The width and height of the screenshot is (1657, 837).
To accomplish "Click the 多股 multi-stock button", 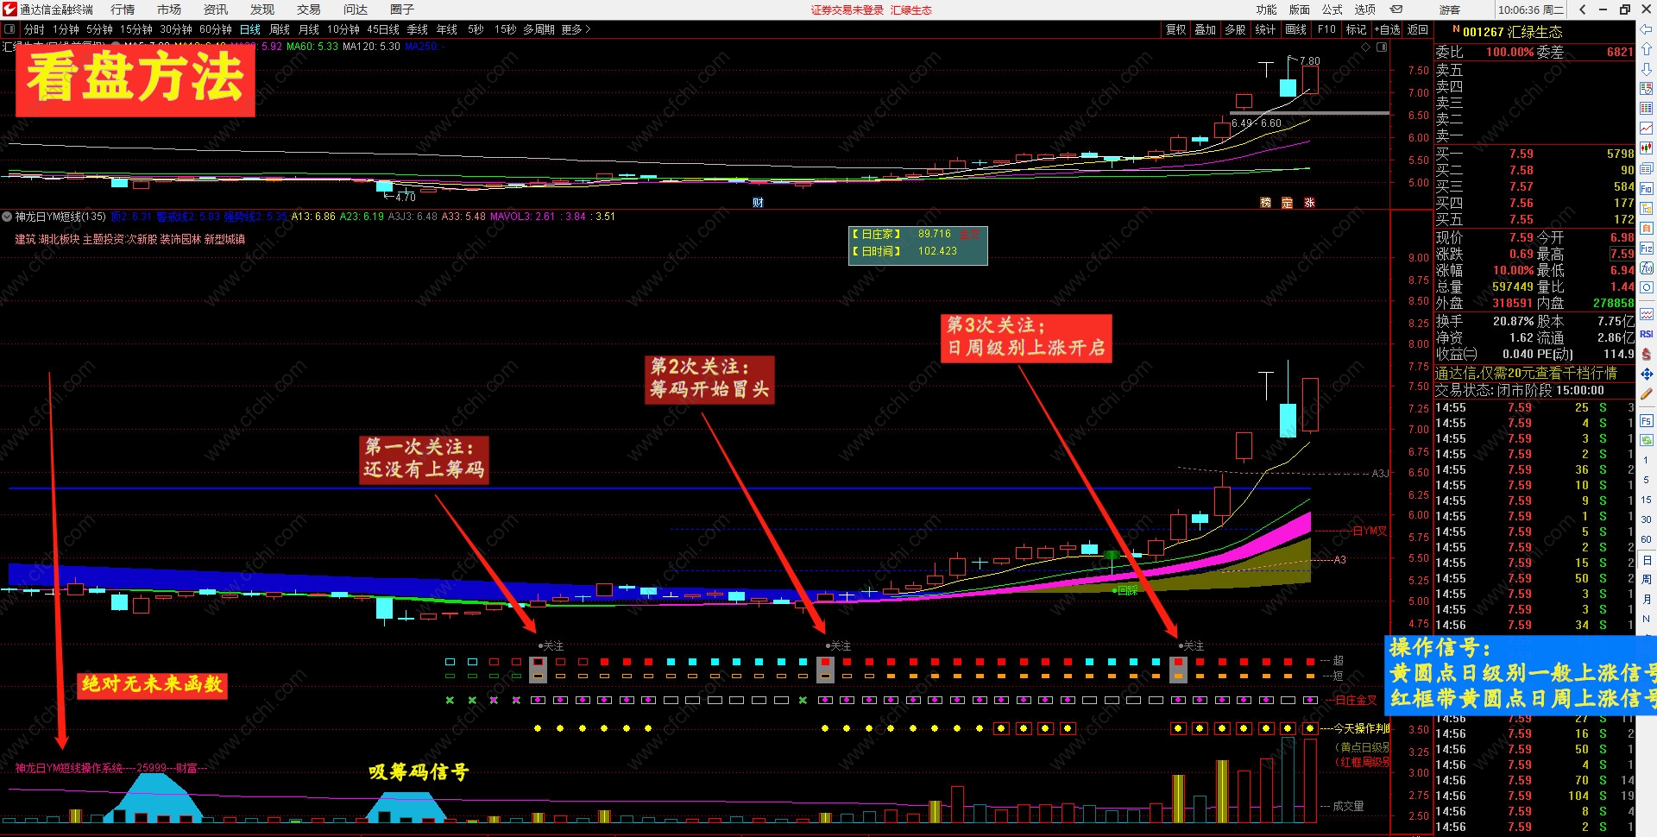I will [1235, 29].
